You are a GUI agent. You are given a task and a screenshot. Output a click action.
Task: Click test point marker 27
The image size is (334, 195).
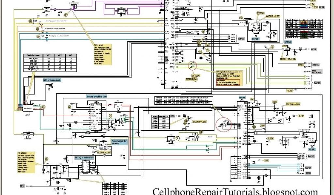66,15
